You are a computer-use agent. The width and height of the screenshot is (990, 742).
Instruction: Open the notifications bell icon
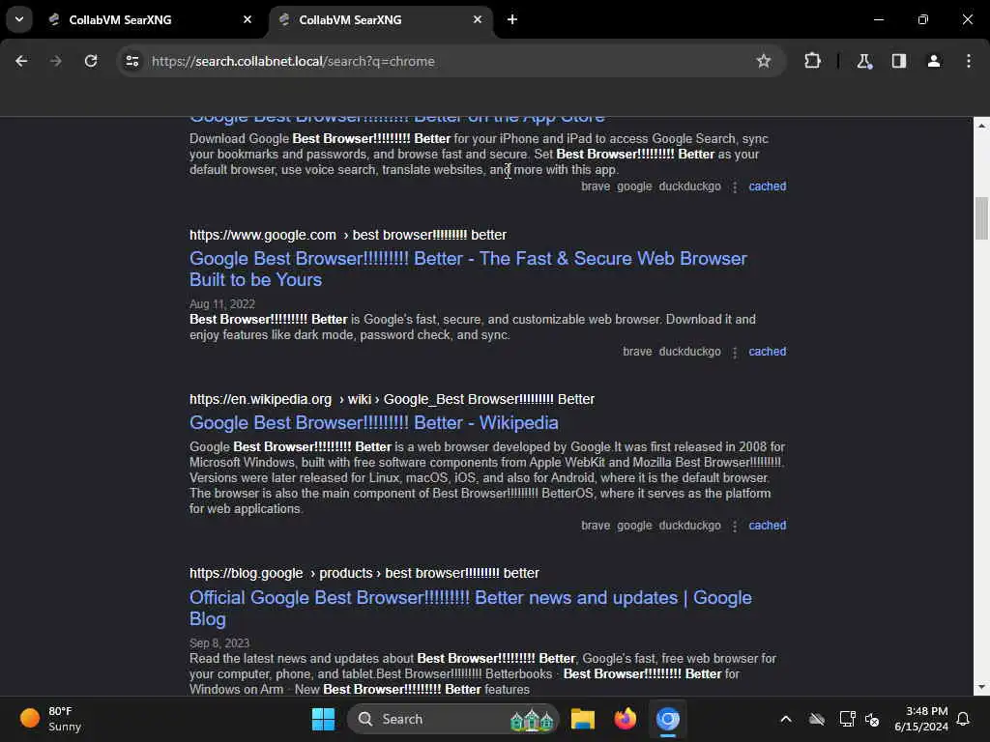point(964,719)
